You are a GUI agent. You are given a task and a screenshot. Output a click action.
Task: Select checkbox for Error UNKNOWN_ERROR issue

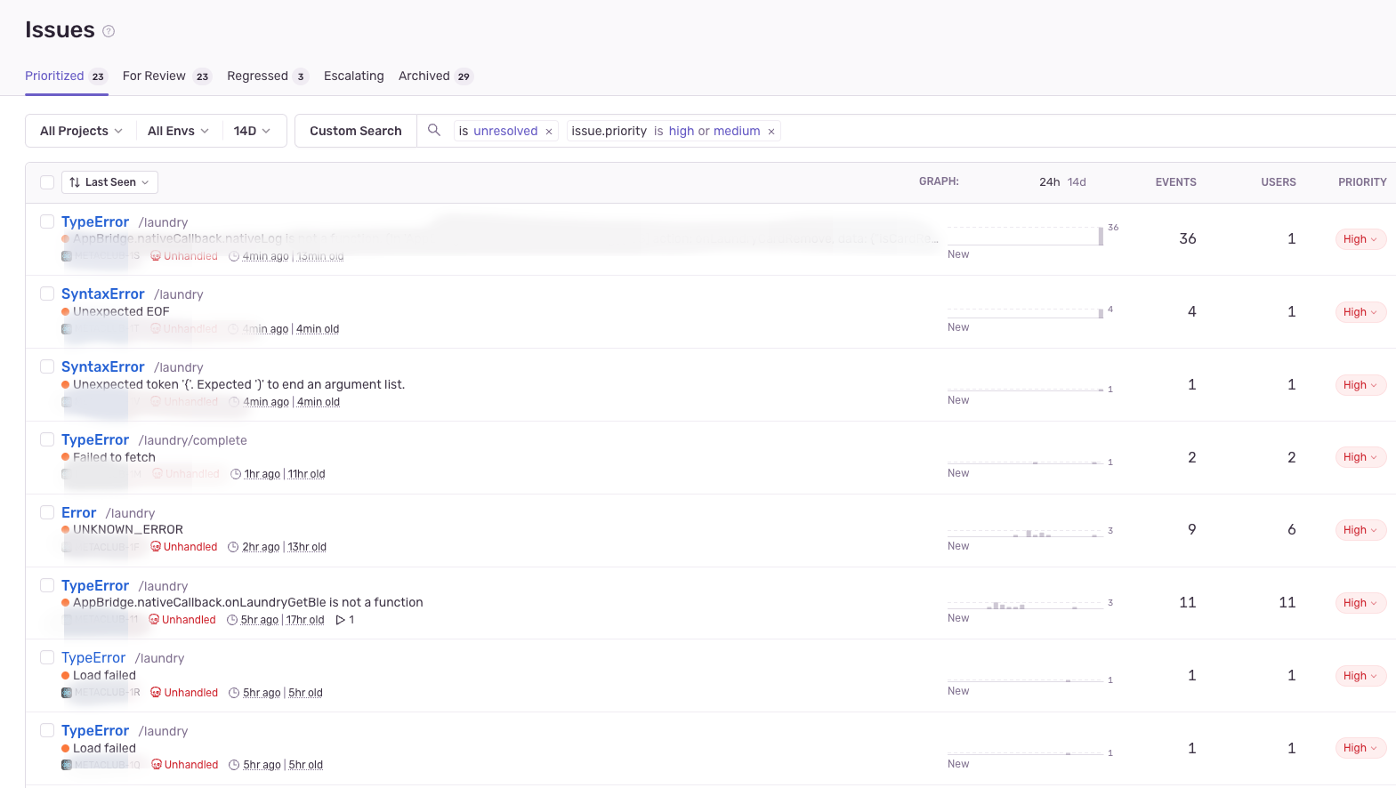tap(47, 512)
